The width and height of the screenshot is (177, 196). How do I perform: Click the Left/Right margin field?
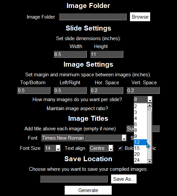point(70,91)
